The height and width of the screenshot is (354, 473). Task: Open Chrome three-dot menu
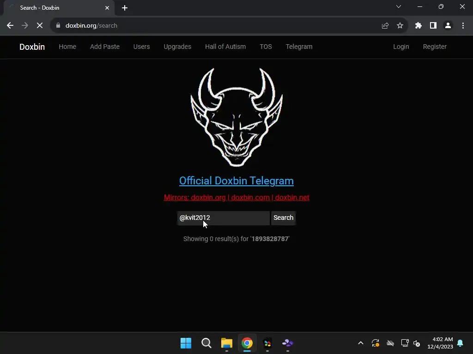[463, 26]
